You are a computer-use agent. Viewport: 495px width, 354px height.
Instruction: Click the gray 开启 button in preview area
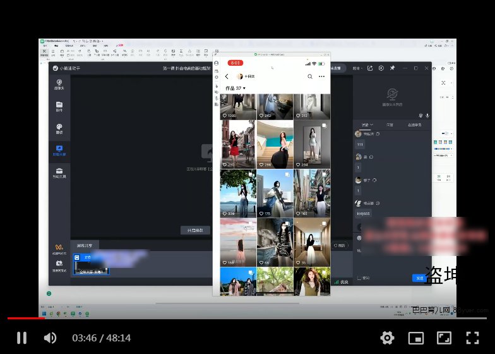(195, 230)
